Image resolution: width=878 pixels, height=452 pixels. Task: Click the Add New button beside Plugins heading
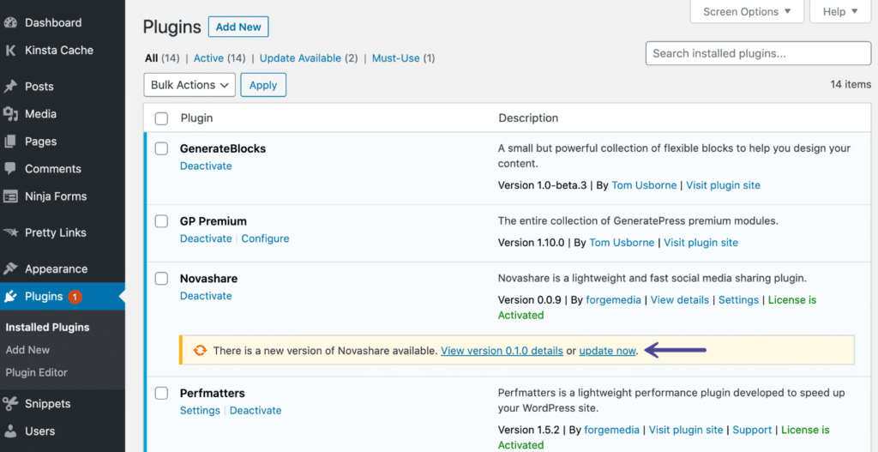click(x=238, y=27)
